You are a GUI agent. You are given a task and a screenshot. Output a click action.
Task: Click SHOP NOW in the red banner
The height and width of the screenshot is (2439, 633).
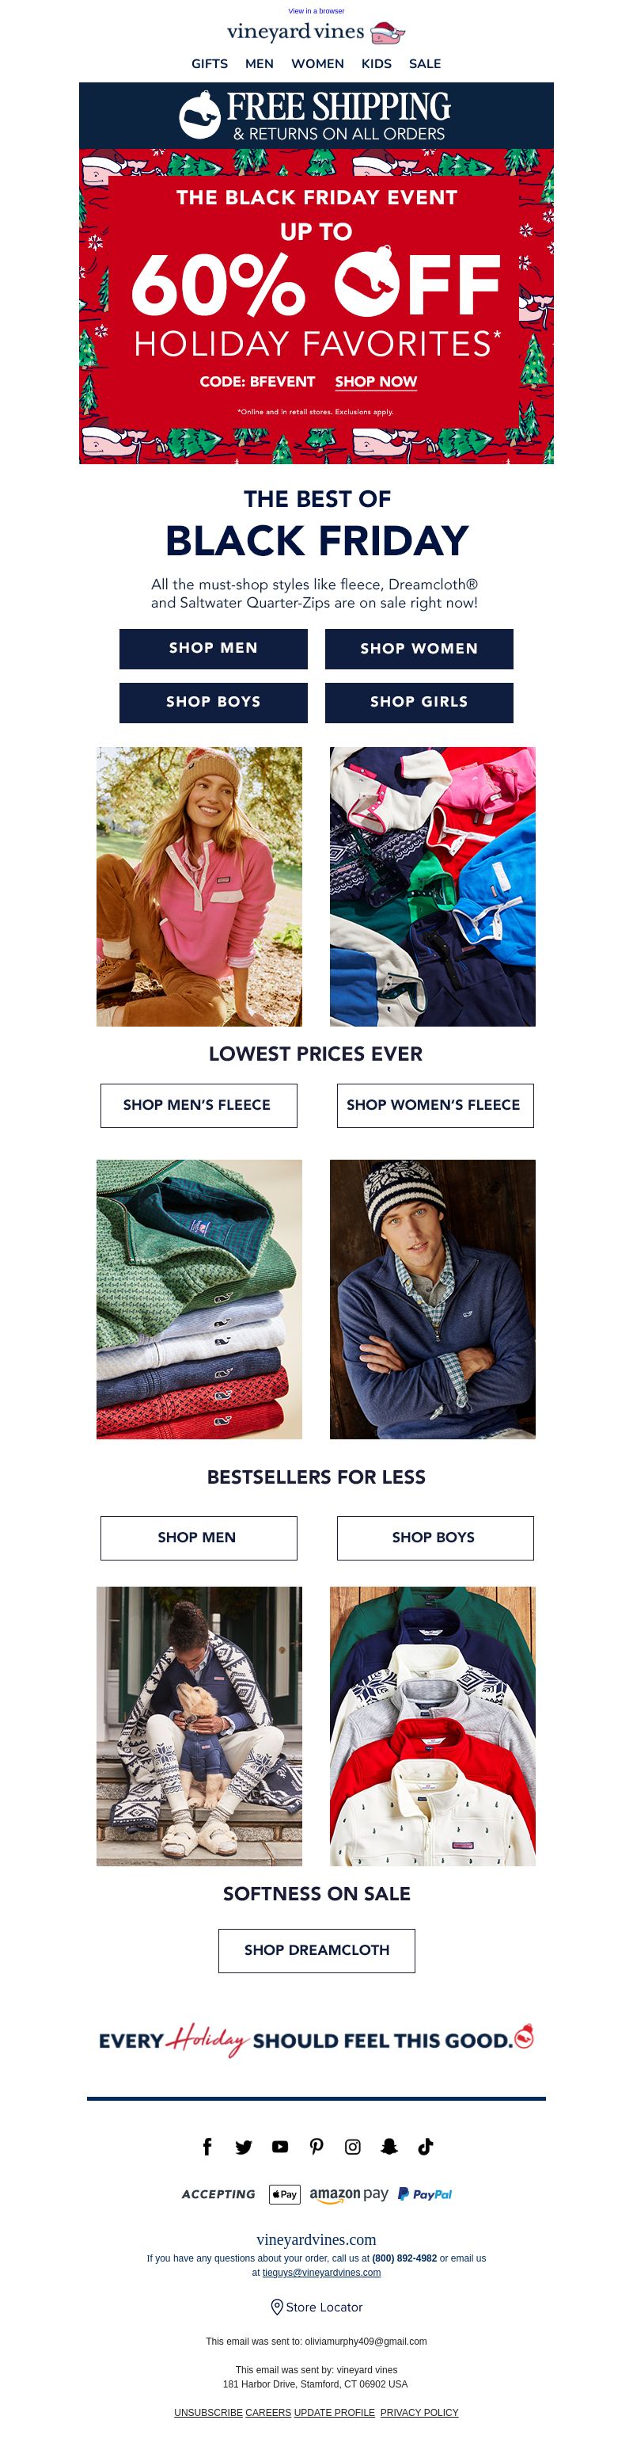pos(376,382)
